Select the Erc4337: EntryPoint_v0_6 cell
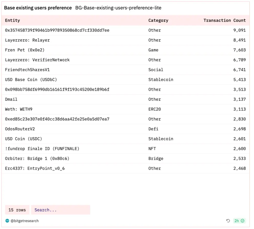This screenshot has width=254, height=229. click(x=35, y=168)
